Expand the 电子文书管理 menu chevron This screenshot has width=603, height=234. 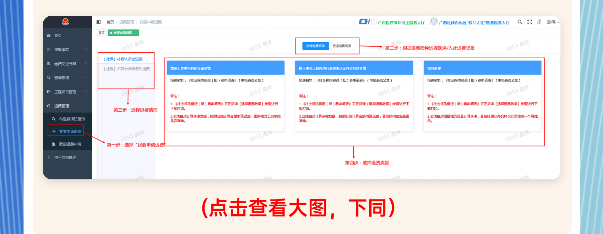(85, 157)
